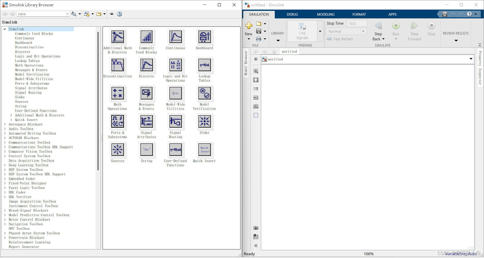Toggle Fast Restart in Simulate section
The image size is (484, 258).
click(x=340, y=39)
